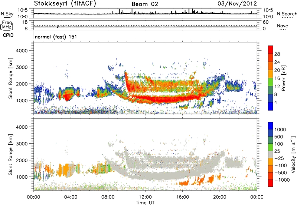Click the date 03/Nov/2012
Viewport: 297px width, 205px height.
[x=237, y=4]
